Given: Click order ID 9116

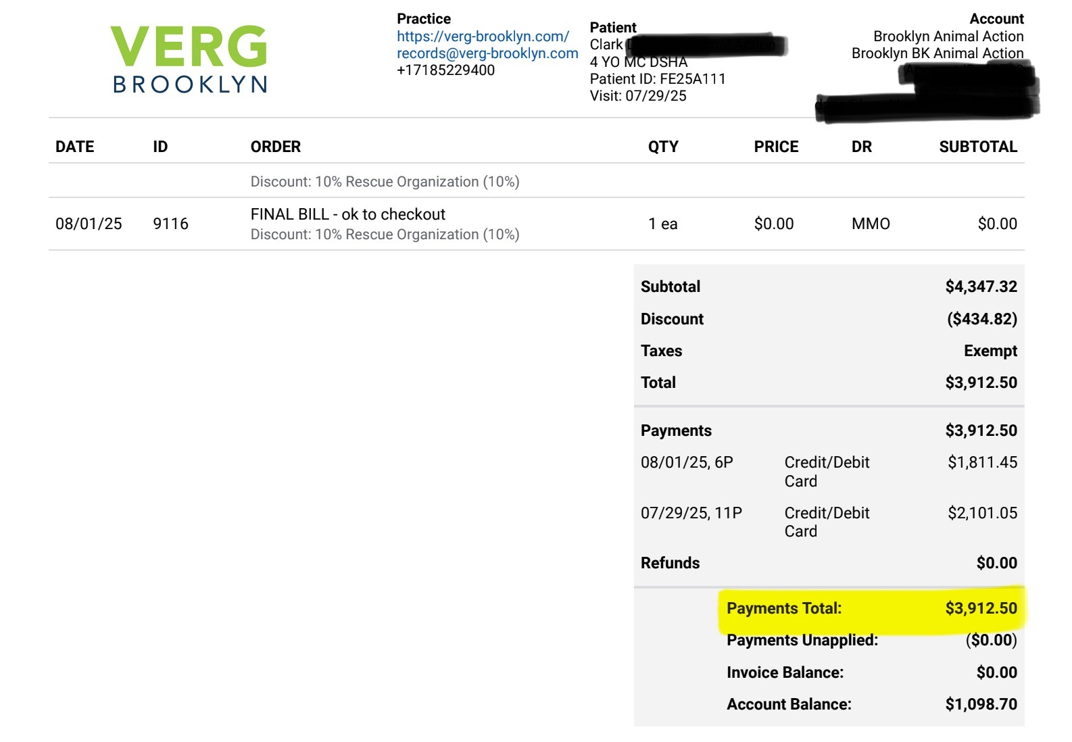Looking at the screenshot, I should [x=170, y=224].
